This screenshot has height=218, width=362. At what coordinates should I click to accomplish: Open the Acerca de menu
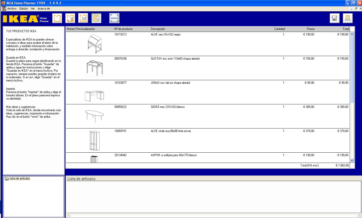(44, 9)
